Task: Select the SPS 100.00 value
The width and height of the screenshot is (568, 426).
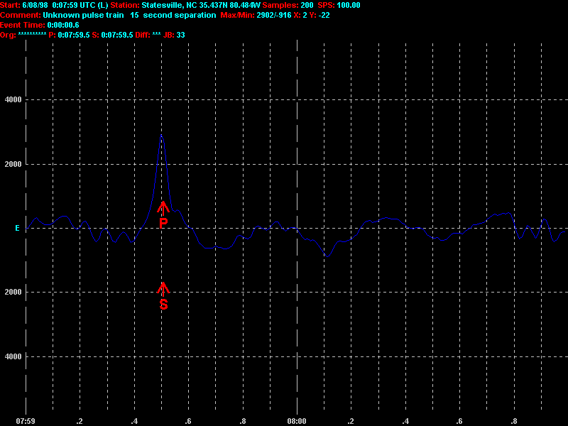Action: click(x=348, y=5)
